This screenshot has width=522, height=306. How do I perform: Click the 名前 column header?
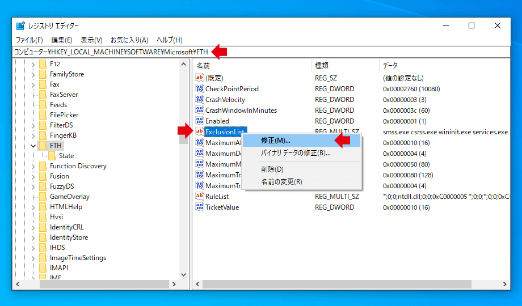252,66
